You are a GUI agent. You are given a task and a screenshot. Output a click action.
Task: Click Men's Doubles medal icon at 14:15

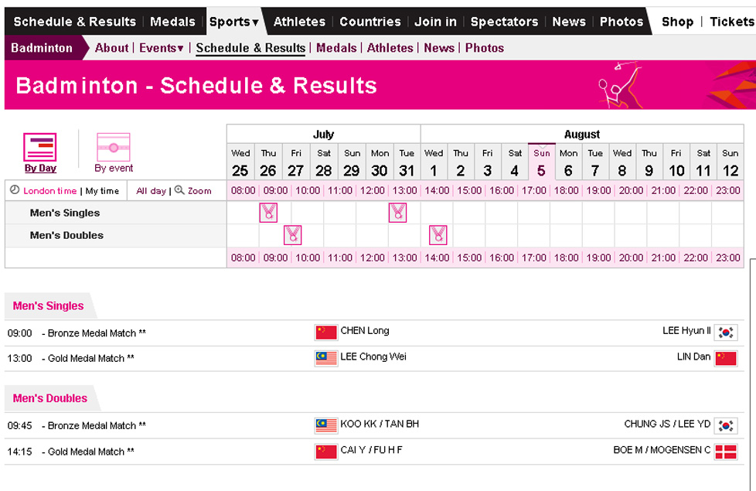438,235
